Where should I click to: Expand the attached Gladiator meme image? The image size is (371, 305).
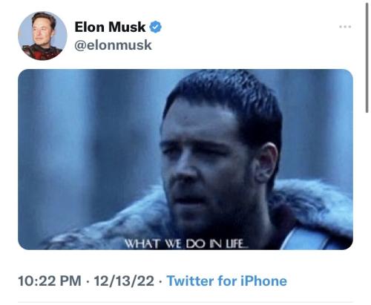[x=185, y=160]
